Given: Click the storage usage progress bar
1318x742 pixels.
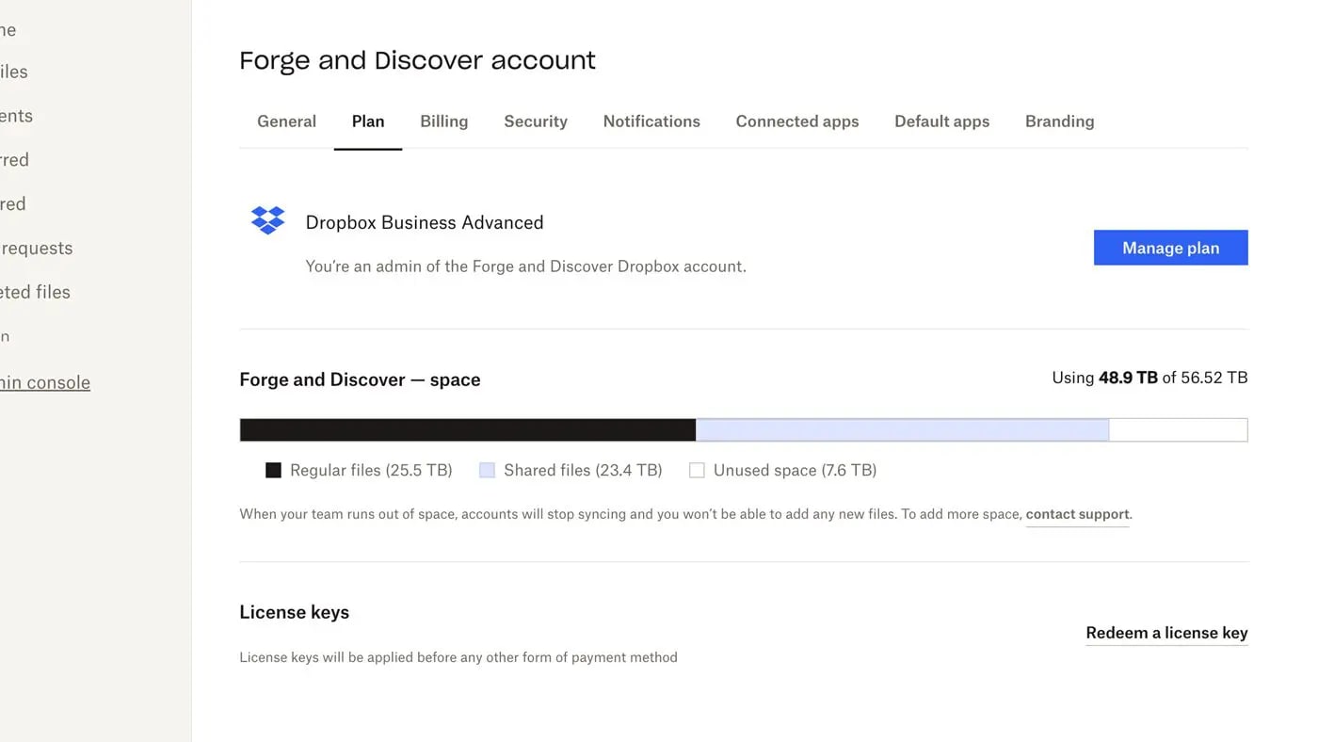Looking at the screenshot, I should 744,428.
